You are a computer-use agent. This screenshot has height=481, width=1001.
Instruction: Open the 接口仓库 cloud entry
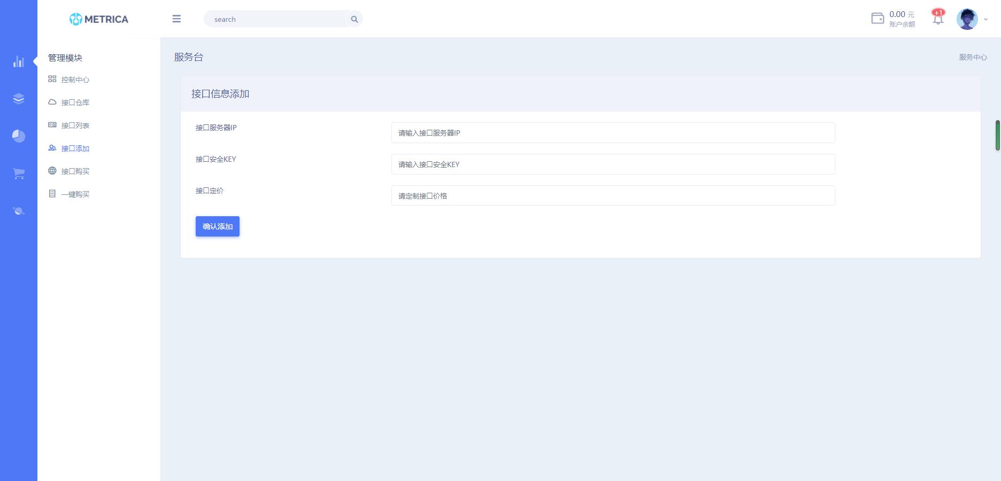[75, 102]
